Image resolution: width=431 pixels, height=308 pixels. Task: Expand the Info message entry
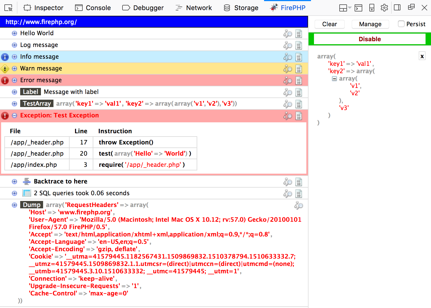(14, 57)
